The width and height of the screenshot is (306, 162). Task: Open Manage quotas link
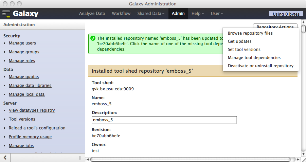point(24,77)
